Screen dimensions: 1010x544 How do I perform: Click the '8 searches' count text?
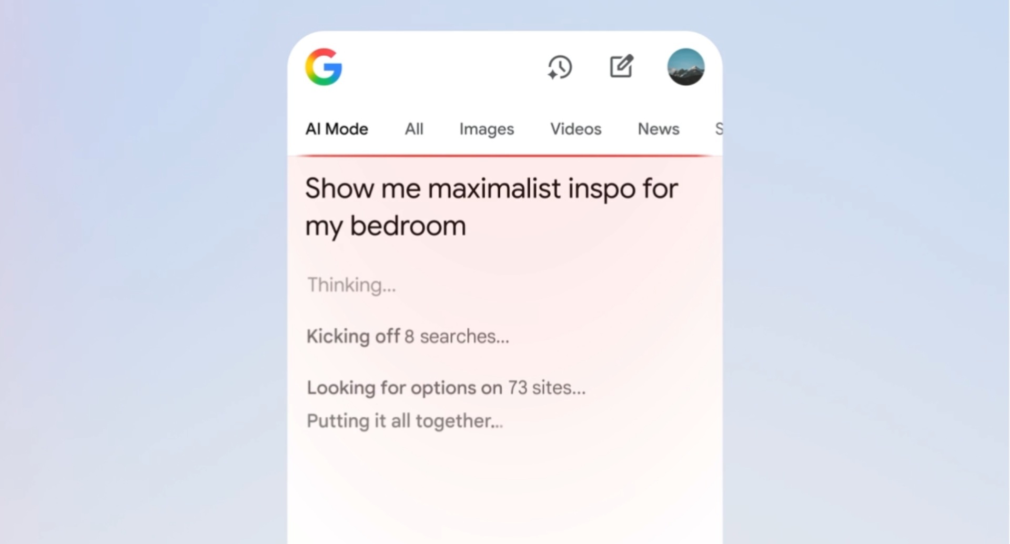coord(457,336)
